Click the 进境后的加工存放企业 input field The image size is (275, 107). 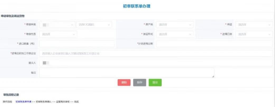(156, 53)
